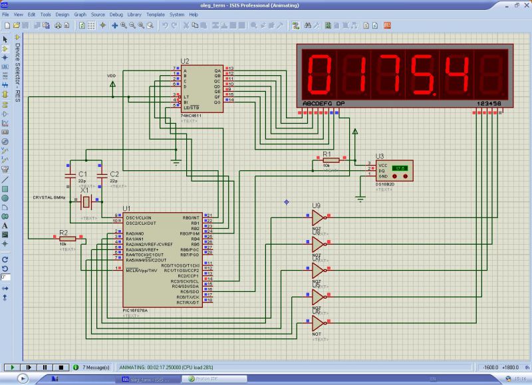The width and height of the screenshot is (532, 385).
Task: Copy the selection to clipboard
Action: [195, 25]
